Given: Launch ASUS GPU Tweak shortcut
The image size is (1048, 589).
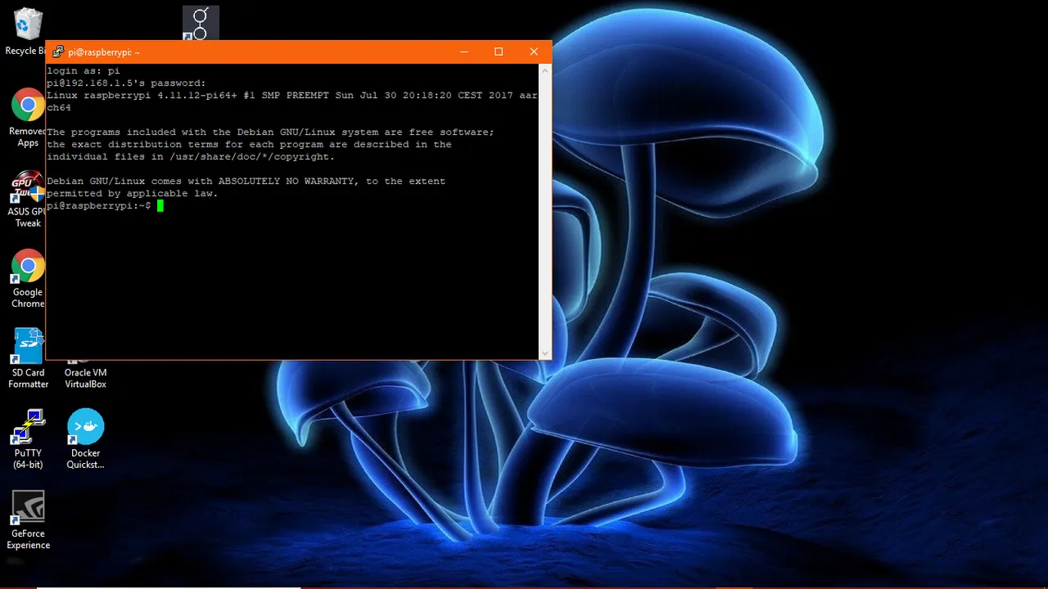Looking at the screenshot, I should (x=27, y=200).
